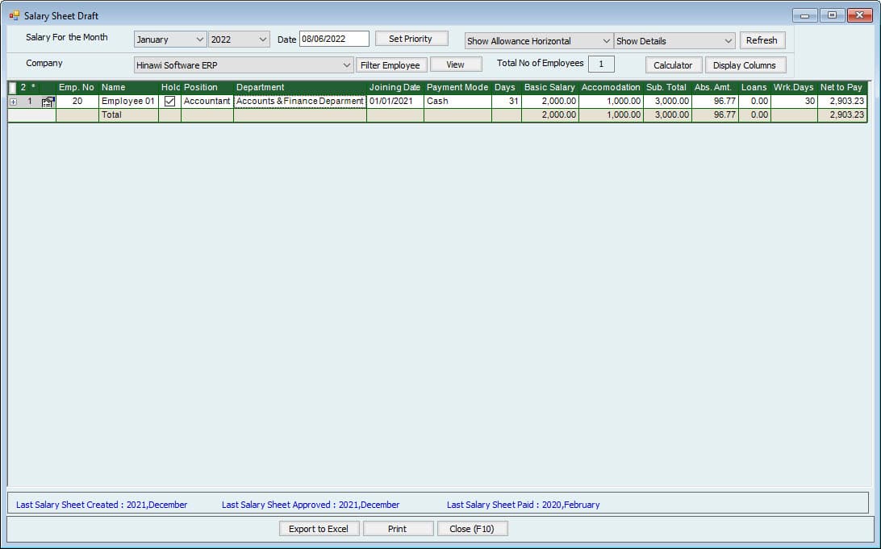
Task: Click the Set Priority button
Action: (411, 39)
